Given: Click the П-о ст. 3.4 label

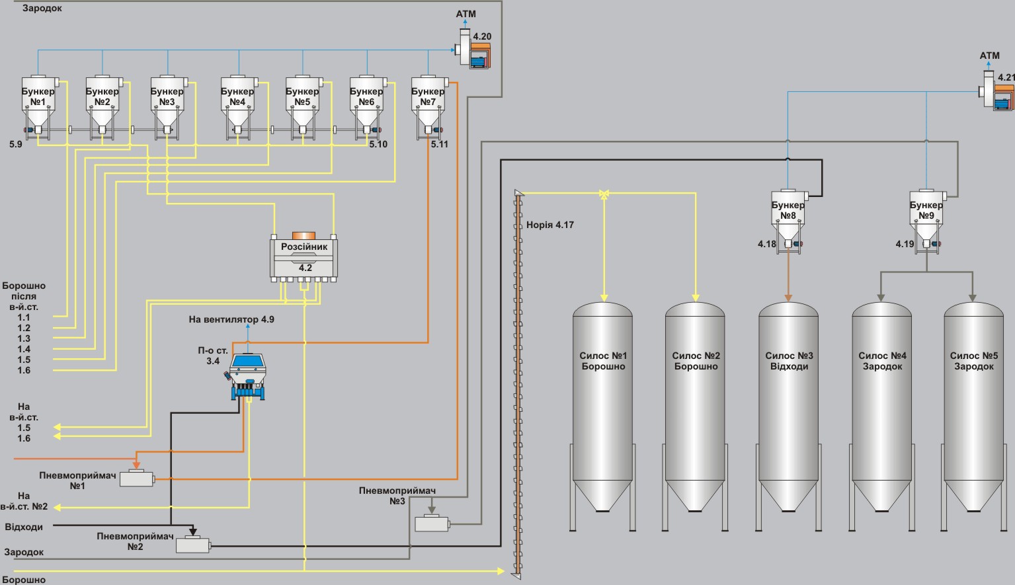Looking at the screenshot, I should coord(213,356).
